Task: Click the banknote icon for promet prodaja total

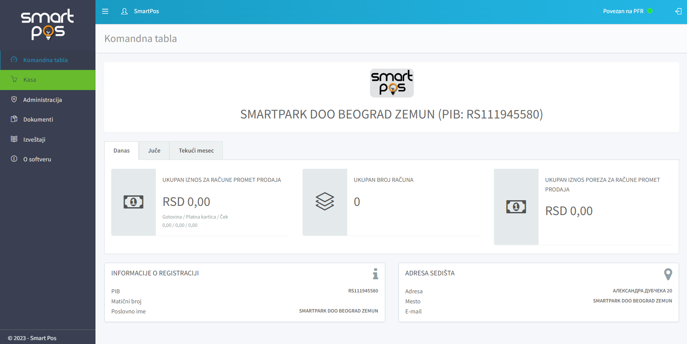Action: click(134, 202)
